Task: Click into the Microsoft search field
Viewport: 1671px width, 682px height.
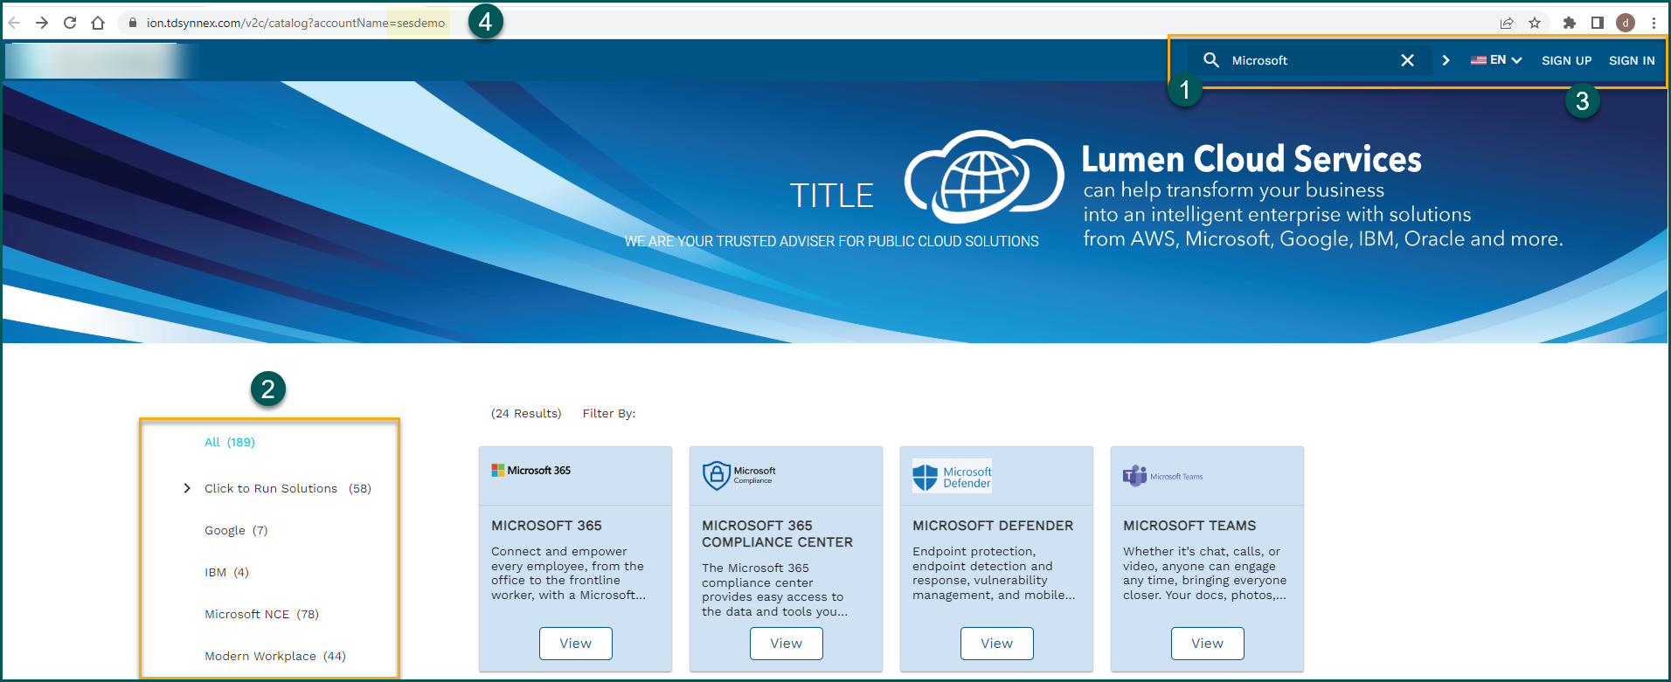Action: 1311,60
